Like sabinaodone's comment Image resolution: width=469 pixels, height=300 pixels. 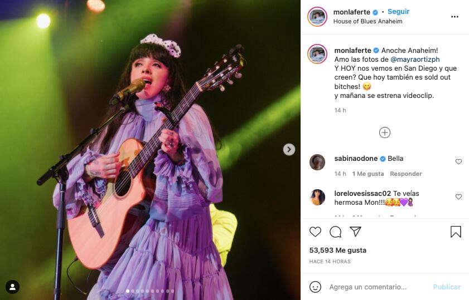tap(458, 162)
